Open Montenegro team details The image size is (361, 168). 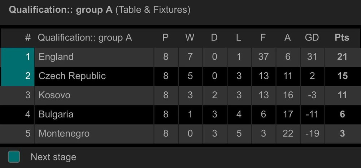[64, 134]
